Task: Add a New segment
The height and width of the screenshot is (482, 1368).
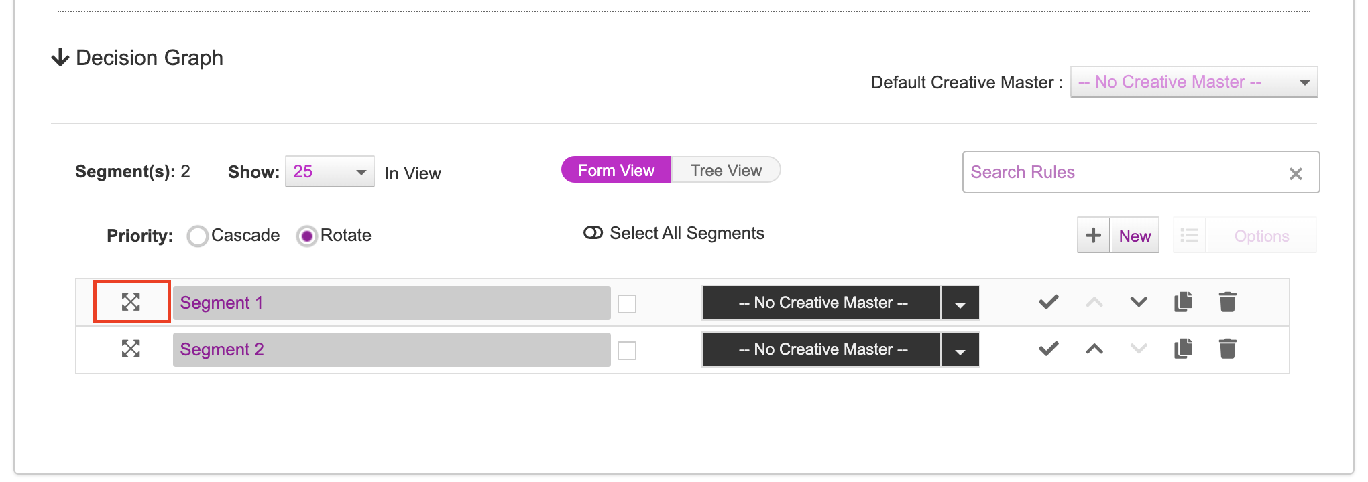Action: click(x=1119, y=235)
